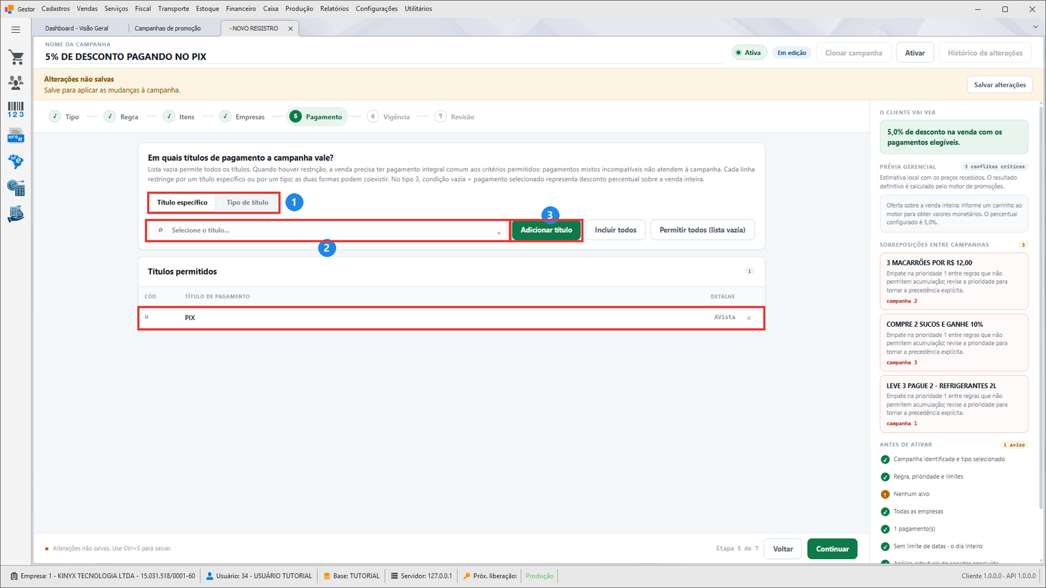Click Salvar alterações button

click(1000, 85)
